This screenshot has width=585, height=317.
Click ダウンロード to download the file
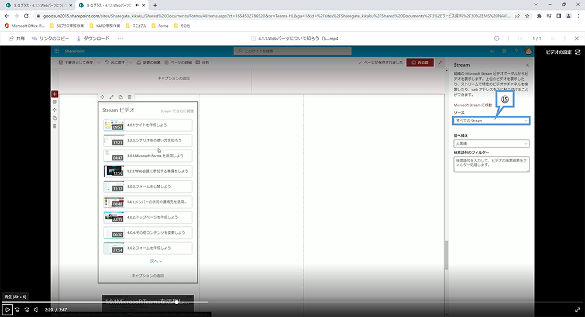93,39
